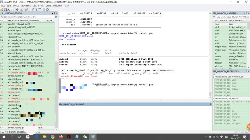Open Firefox from the taskbar
250x140 pixels.
[61, 137]
